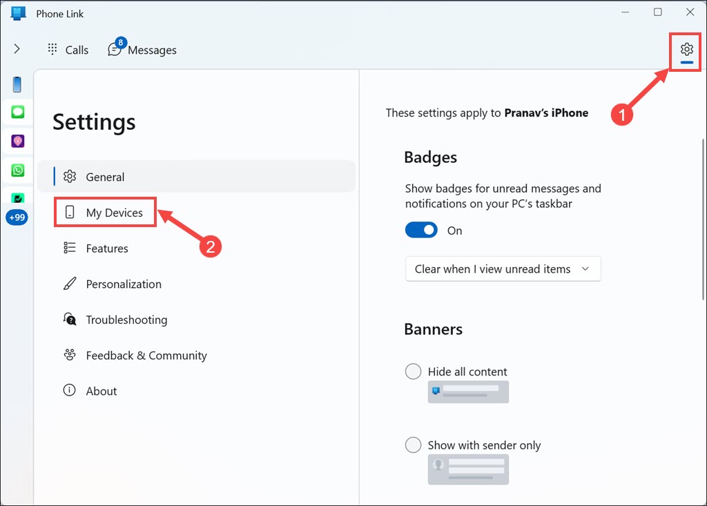
Task: Click the settings panel vertical scrollbar
Action: 703,221
